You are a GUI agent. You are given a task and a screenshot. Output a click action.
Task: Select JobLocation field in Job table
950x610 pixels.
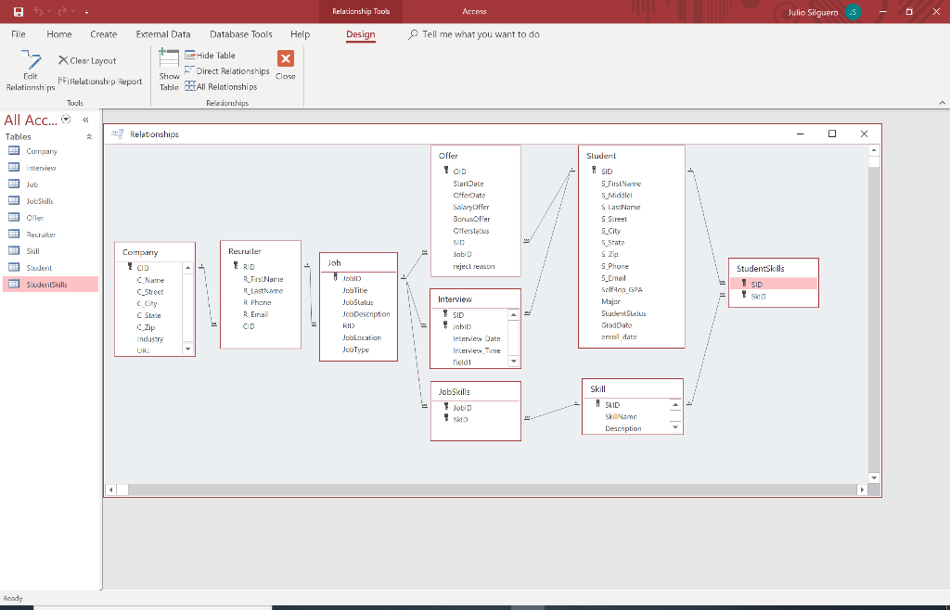click(361, 337)
